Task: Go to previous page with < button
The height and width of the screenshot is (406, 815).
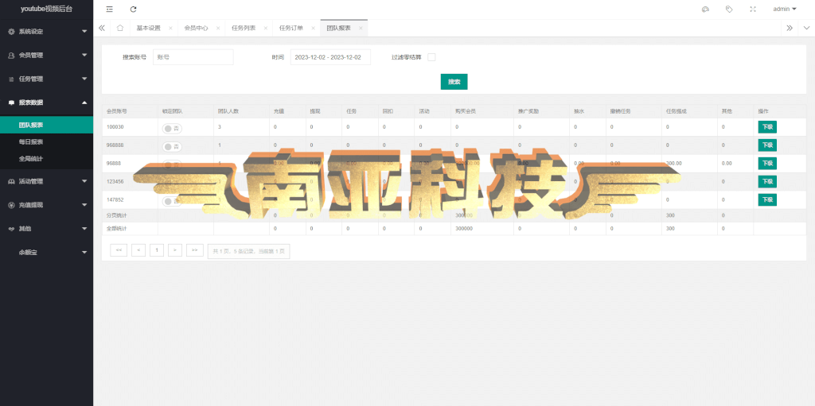Action: 138,250
